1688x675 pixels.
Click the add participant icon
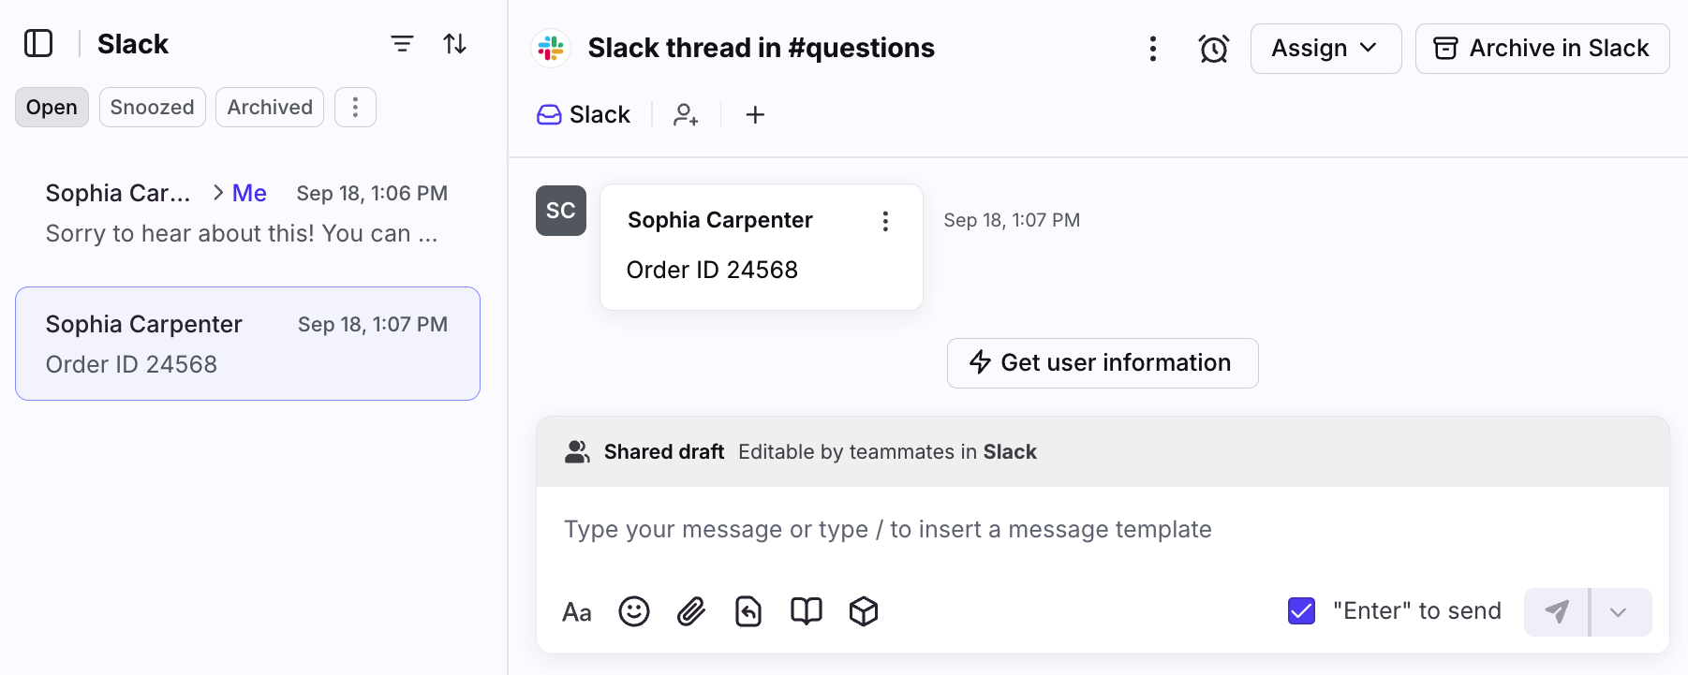pos(686,115)
